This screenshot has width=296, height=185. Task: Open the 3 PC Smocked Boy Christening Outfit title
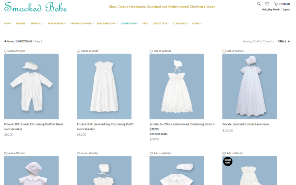(105, 124)
